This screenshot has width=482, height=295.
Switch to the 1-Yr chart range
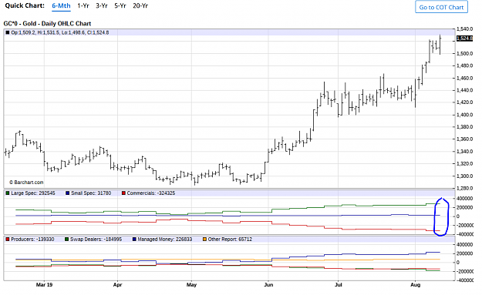[x=83, y=6]
